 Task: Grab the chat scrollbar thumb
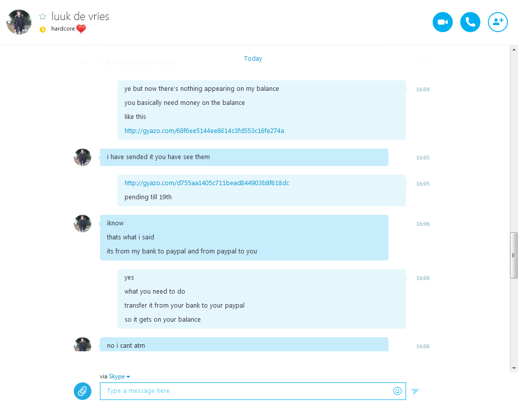513,255
